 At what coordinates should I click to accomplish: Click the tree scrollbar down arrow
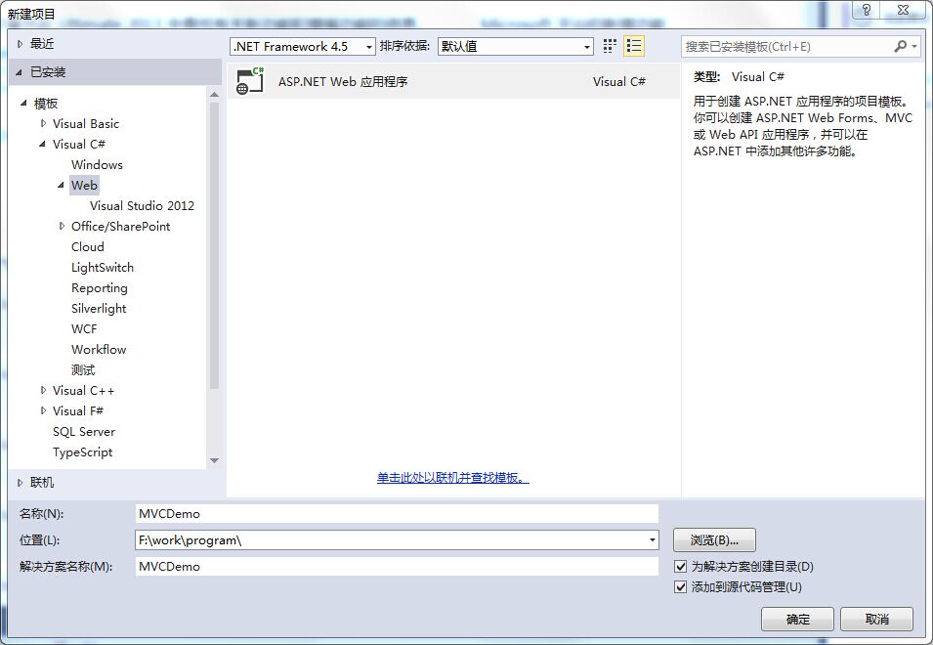coord(214,460)
